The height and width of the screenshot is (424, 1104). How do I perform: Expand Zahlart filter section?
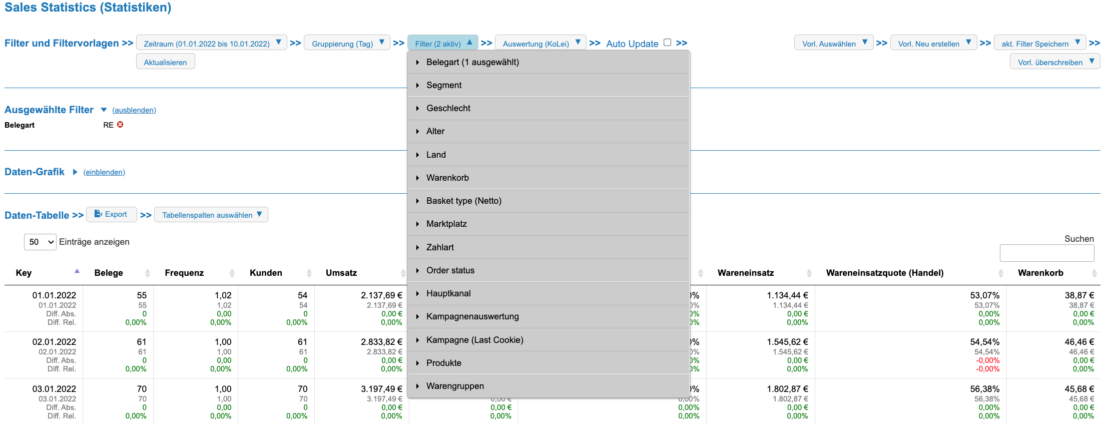[548, 247]
